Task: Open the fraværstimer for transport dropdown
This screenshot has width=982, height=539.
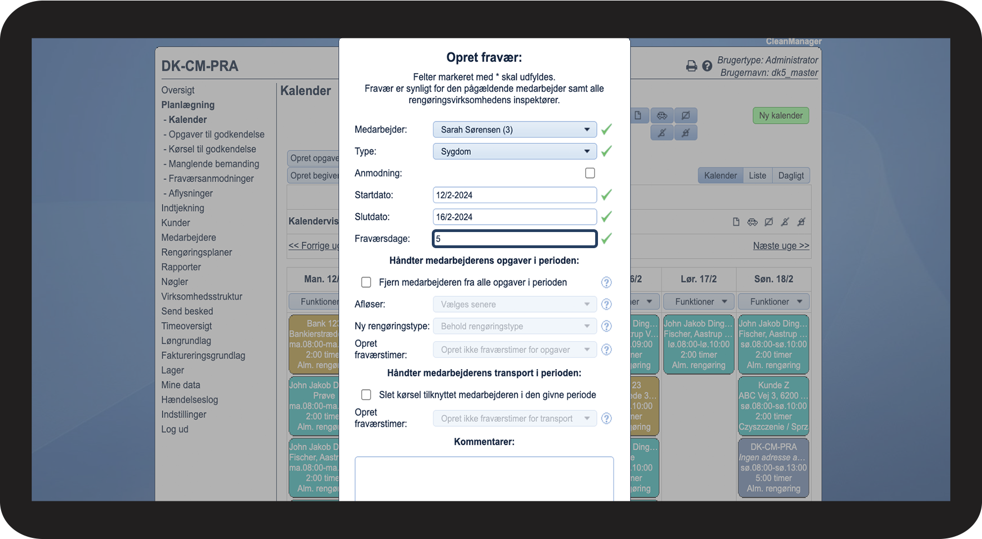Action: [515, 419]
